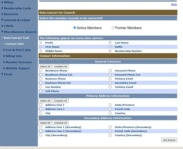The image size is (183, 149).
Task: Click Select All under General Contacts
Action: click(x=45, y=67)
